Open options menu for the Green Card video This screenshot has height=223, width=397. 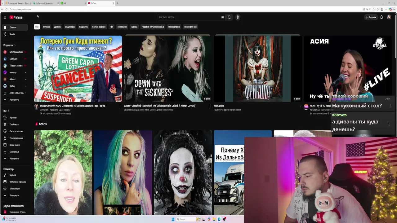(x=121, y=106)
